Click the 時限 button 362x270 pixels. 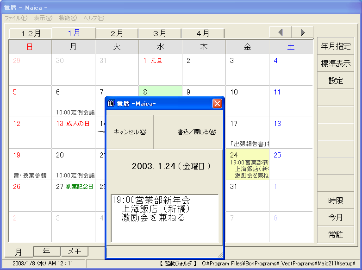[x=336, y=200]
